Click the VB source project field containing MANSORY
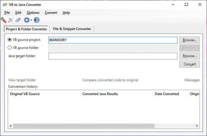Image resolution: width=207 pixels, height=136 pixels. coord(113,40)
